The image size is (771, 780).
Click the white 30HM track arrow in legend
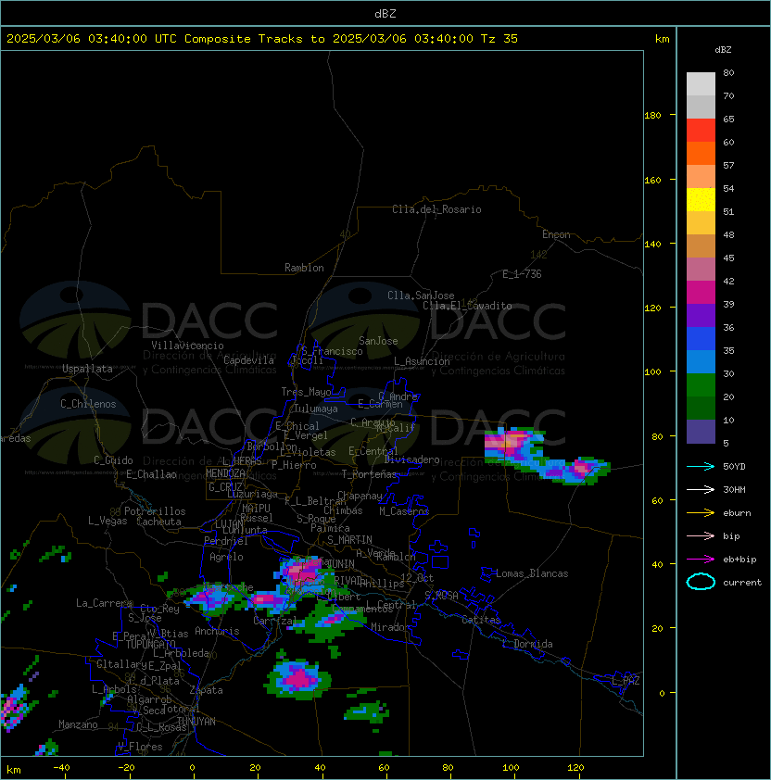tap(701, 489)
